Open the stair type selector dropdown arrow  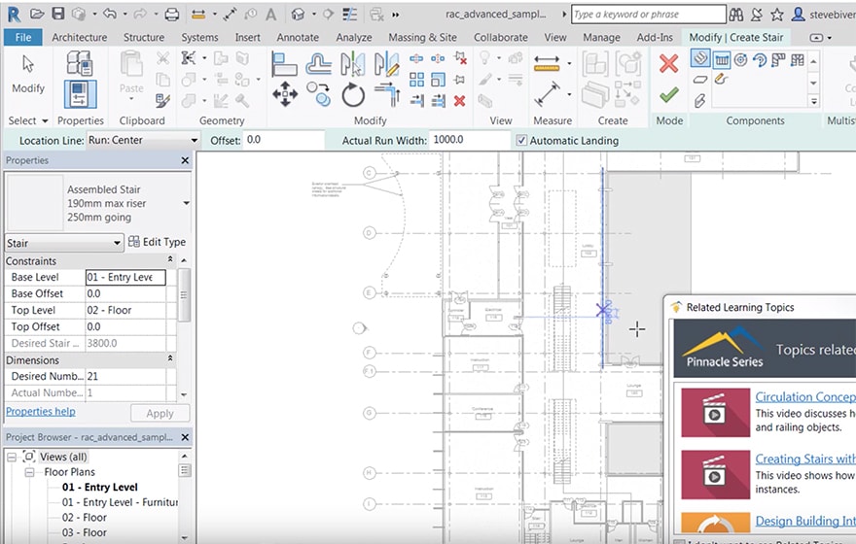click(186, 203)
